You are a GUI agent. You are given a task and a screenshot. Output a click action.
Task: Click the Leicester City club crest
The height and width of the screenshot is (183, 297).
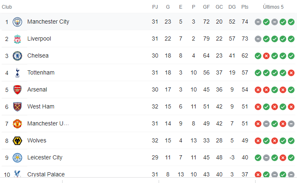(x=17, y=157)
